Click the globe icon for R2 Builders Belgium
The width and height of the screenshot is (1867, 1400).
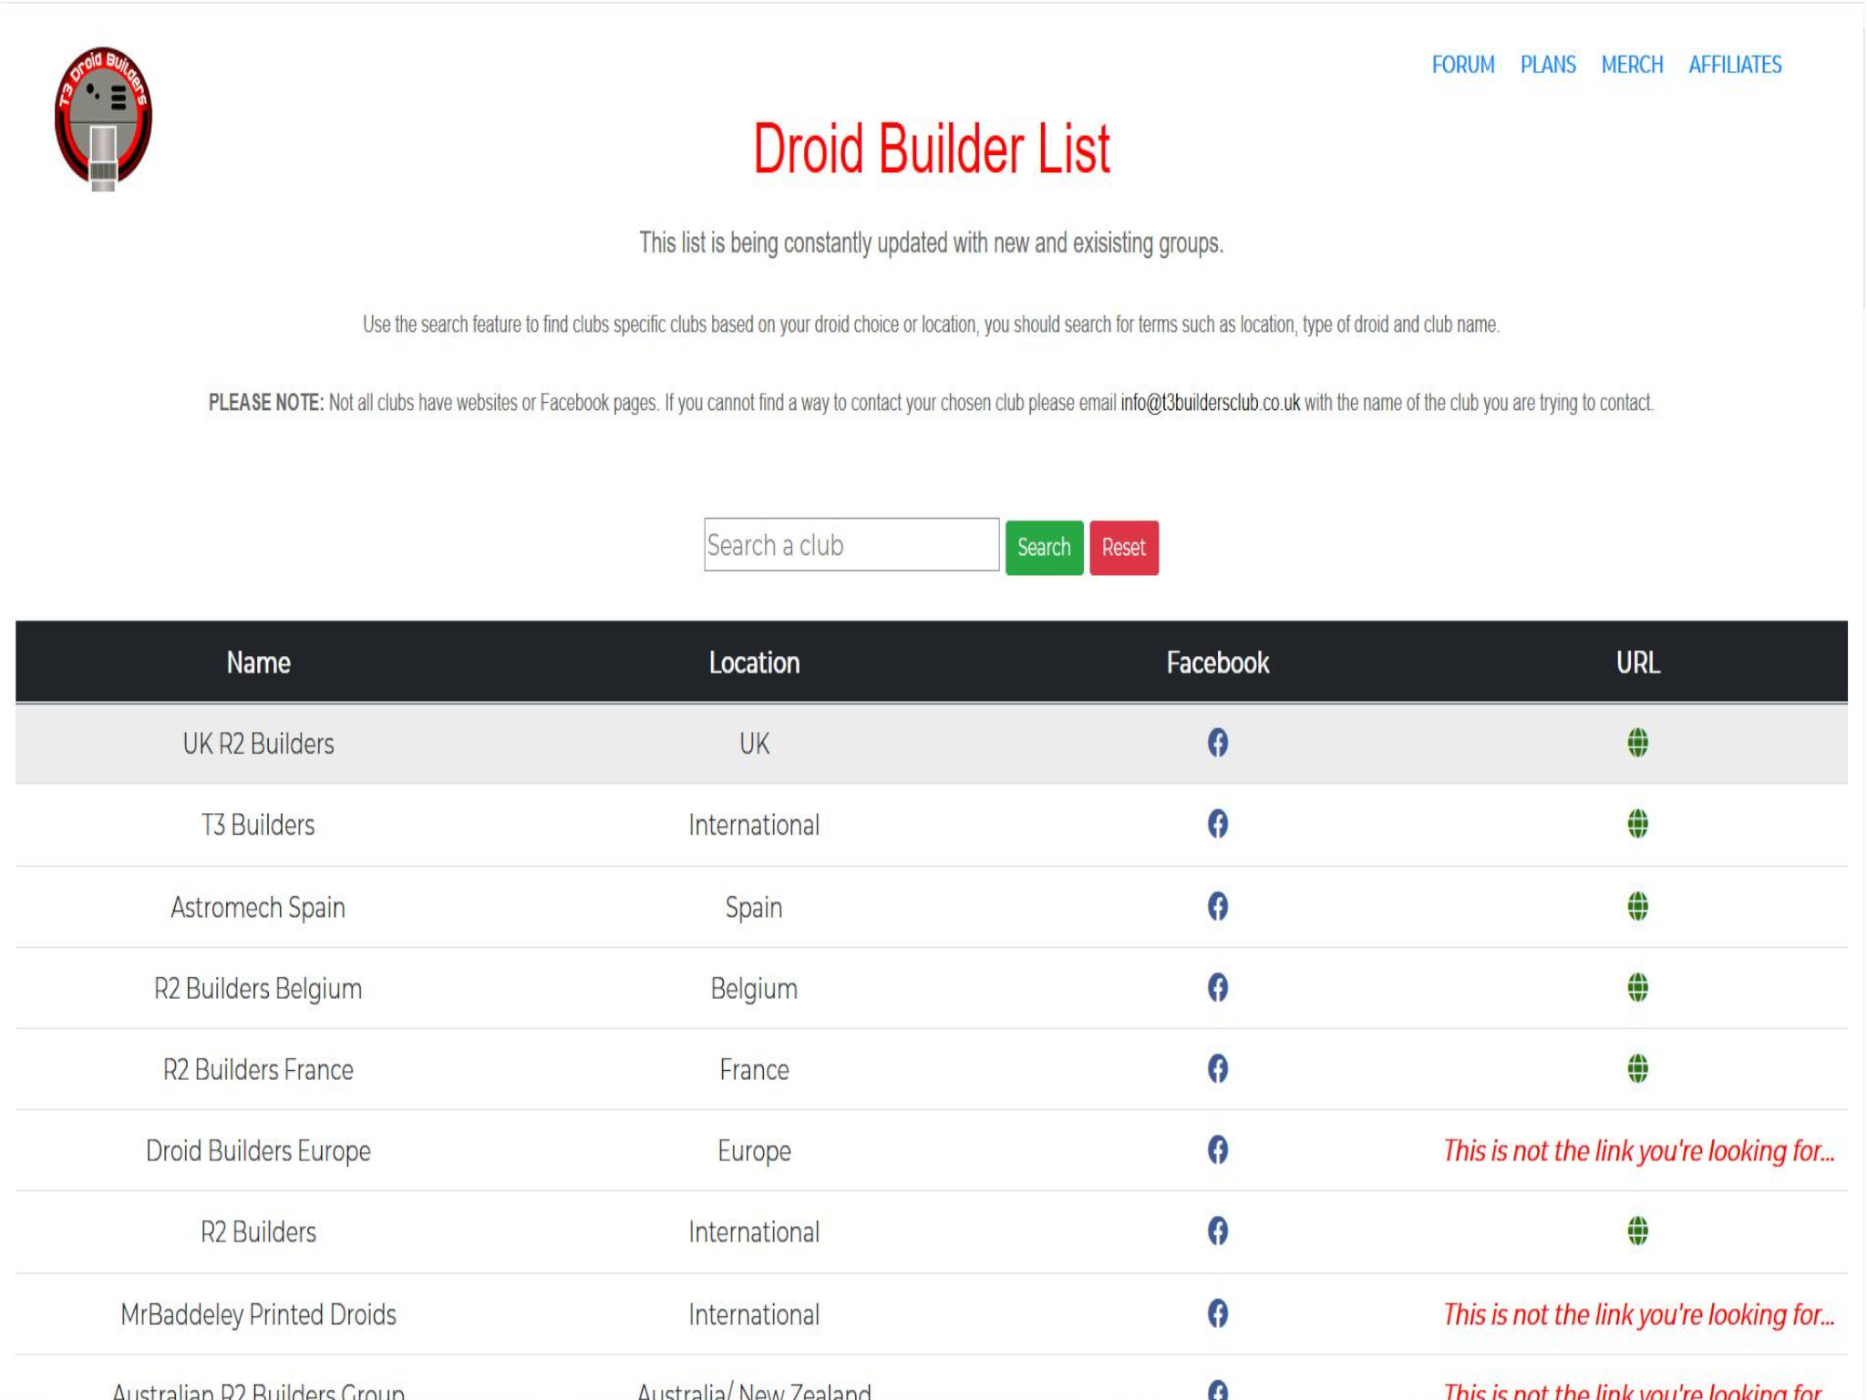pyautogui.click(x=1637, y=987)
